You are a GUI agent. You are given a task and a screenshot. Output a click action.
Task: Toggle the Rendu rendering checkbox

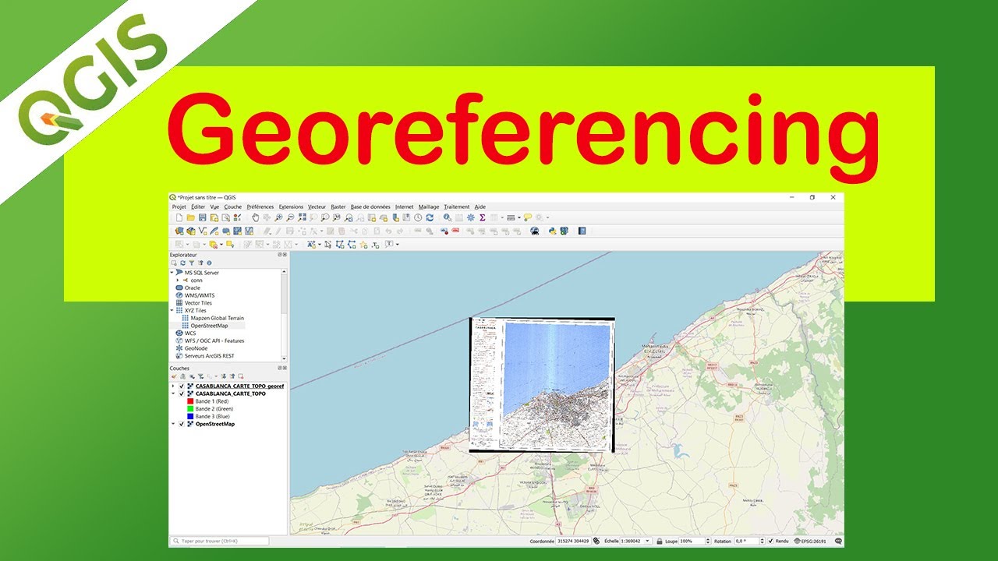click(x=770, y=541)
